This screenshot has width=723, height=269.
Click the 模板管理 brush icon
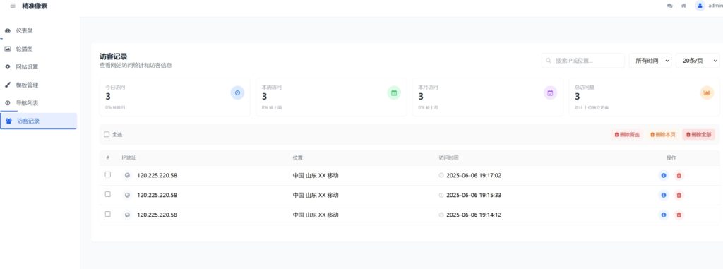pyautogui.click(x=7, y=85)
